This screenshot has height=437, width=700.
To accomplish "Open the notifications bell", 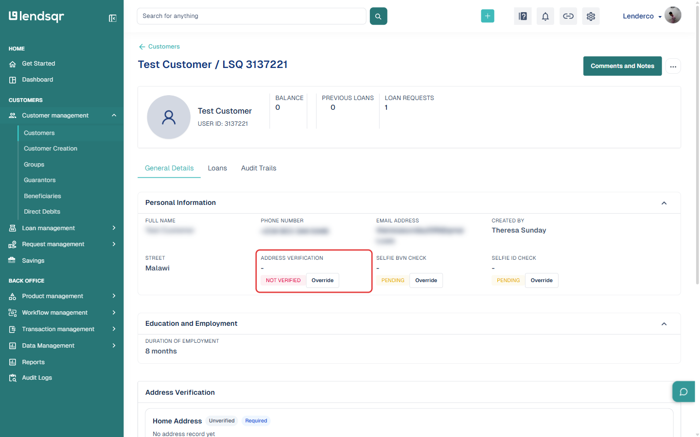I will [545, 16].
